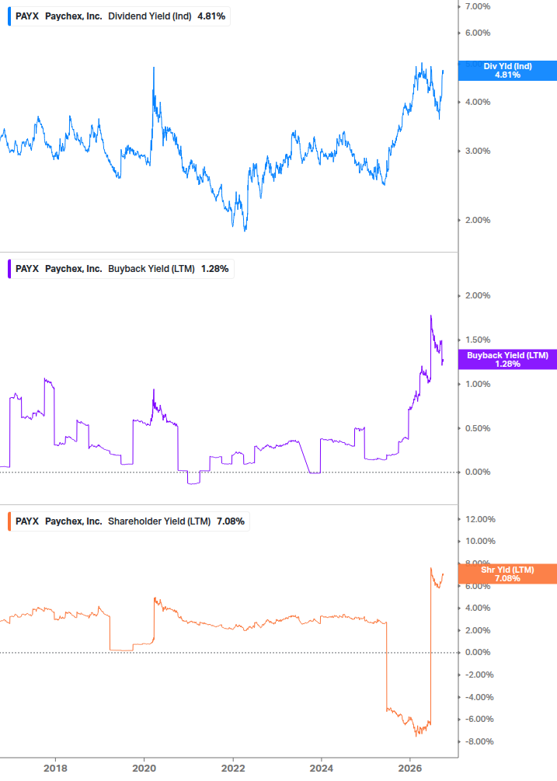Click the 7.00% tick on dividend yield axis
557x781 pixels.
pyautogui.click(x=477, y=6)
